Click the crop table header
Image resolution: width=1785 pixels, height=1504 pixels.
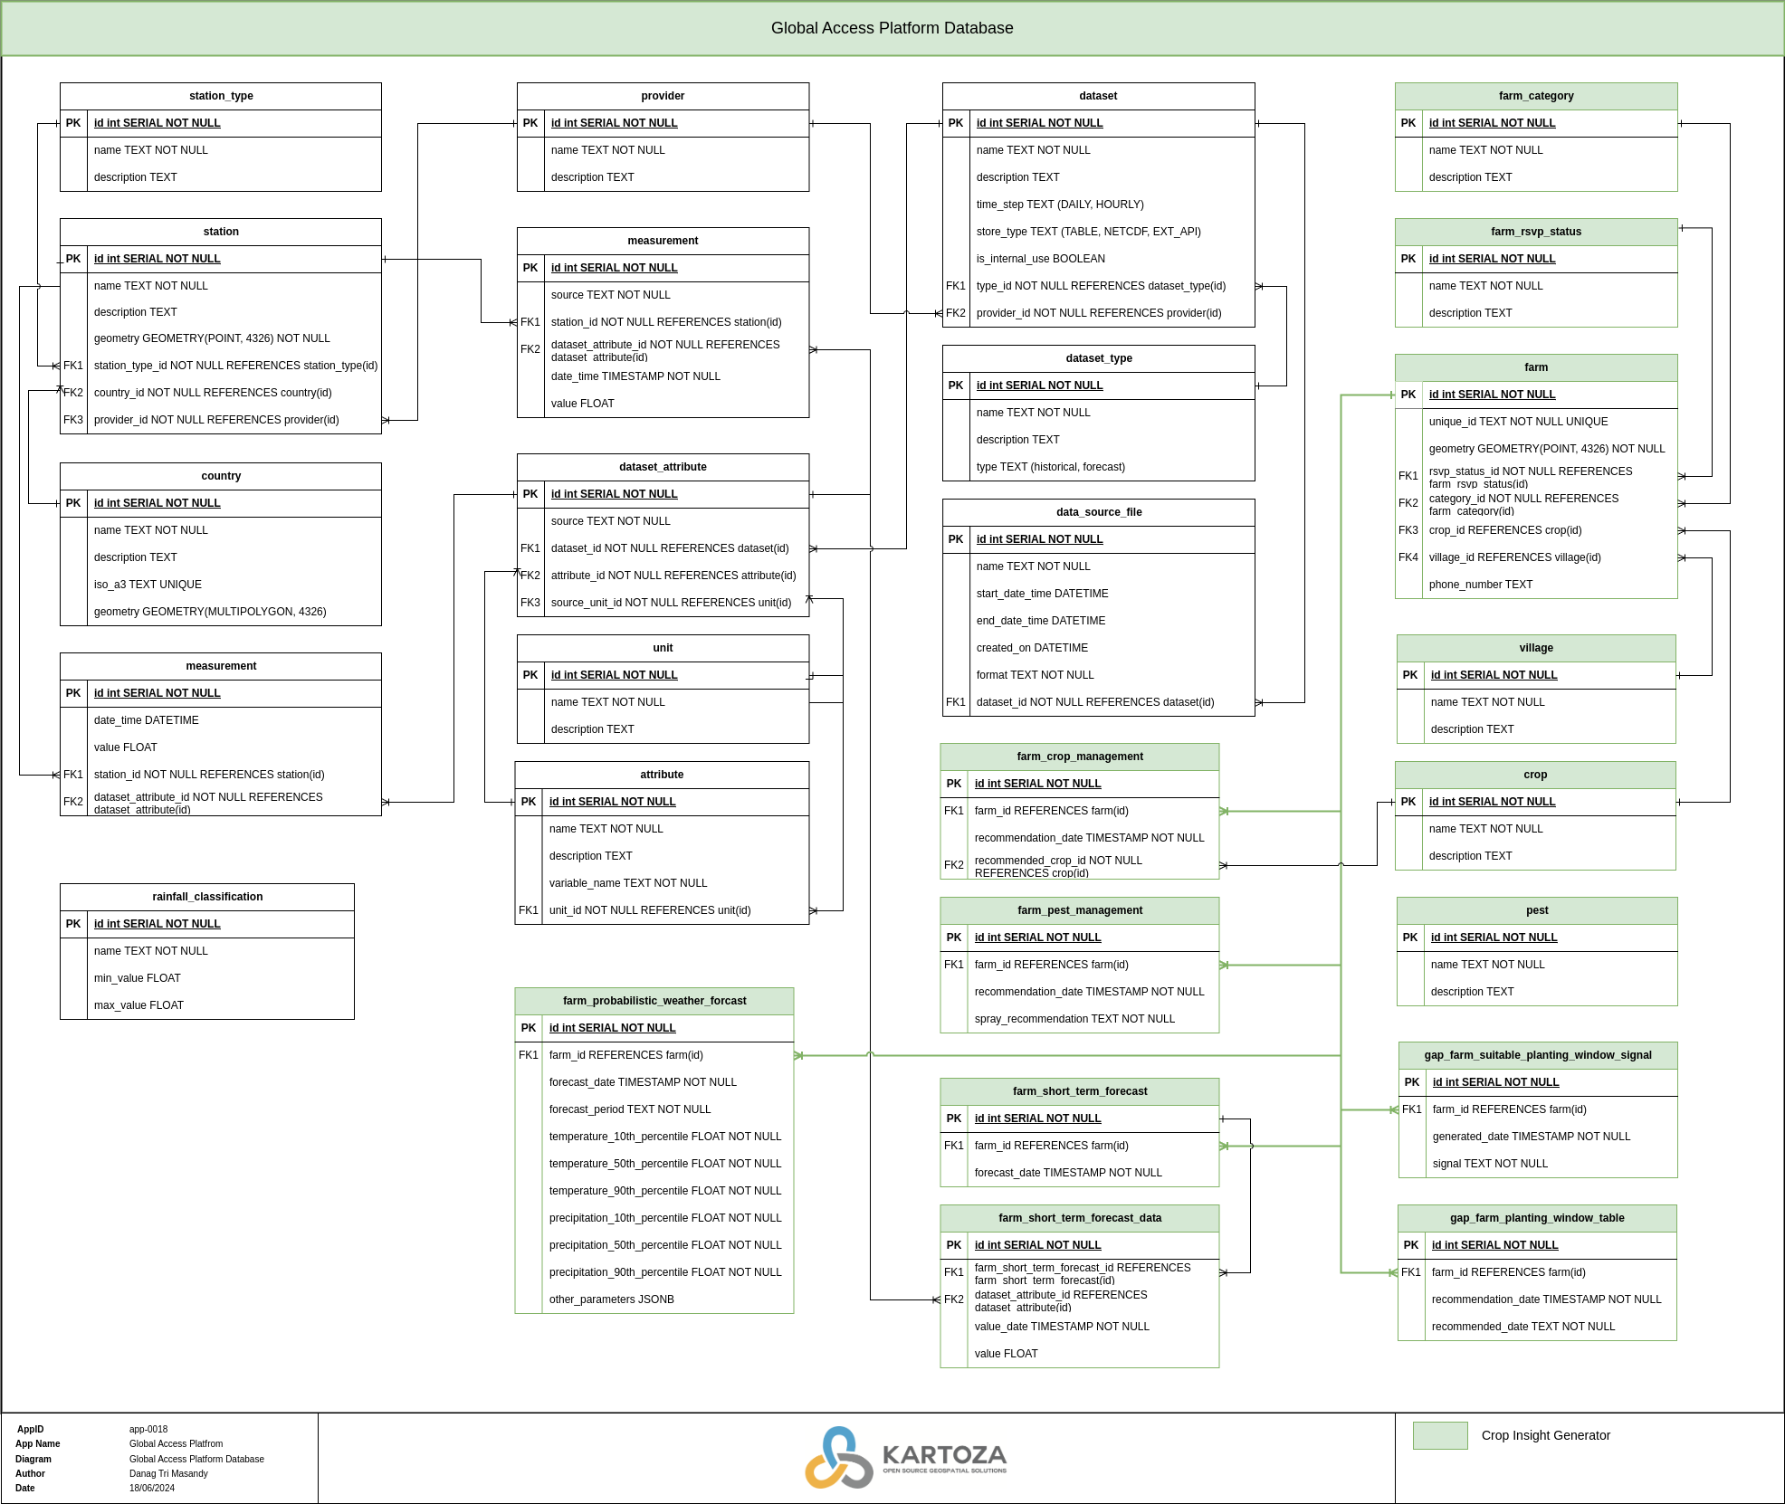click(x=1536, y=775)
